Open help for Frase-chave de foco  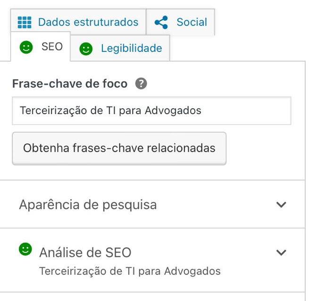(x=141, y=84)
